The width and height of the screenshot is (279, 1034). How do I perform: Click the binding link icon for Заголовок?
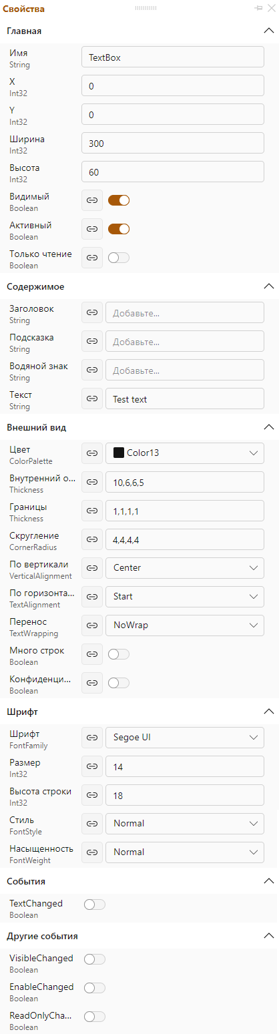pyautogui.click(x=92, y=312)
